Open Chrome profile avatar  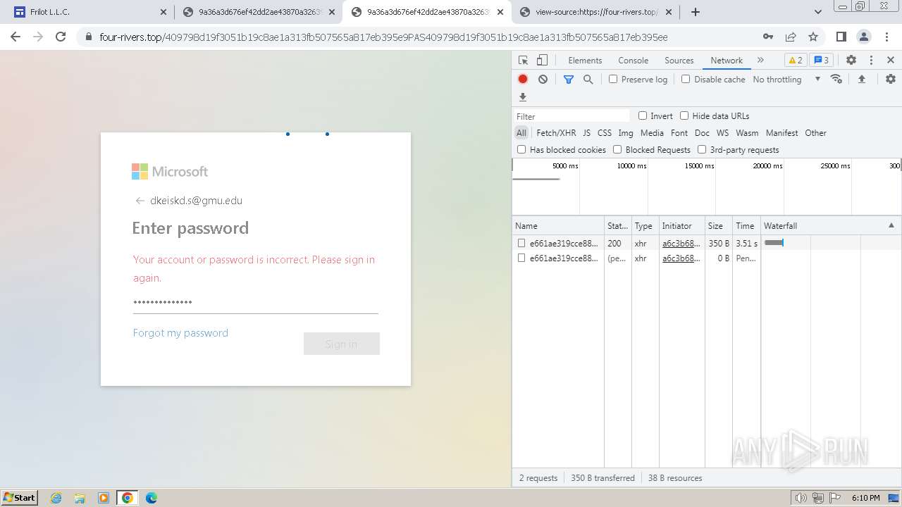864,37
